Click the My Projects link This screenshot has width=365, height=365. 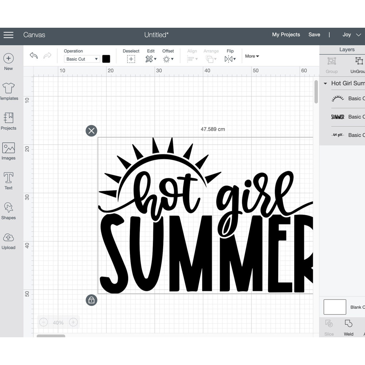(286, 35)
